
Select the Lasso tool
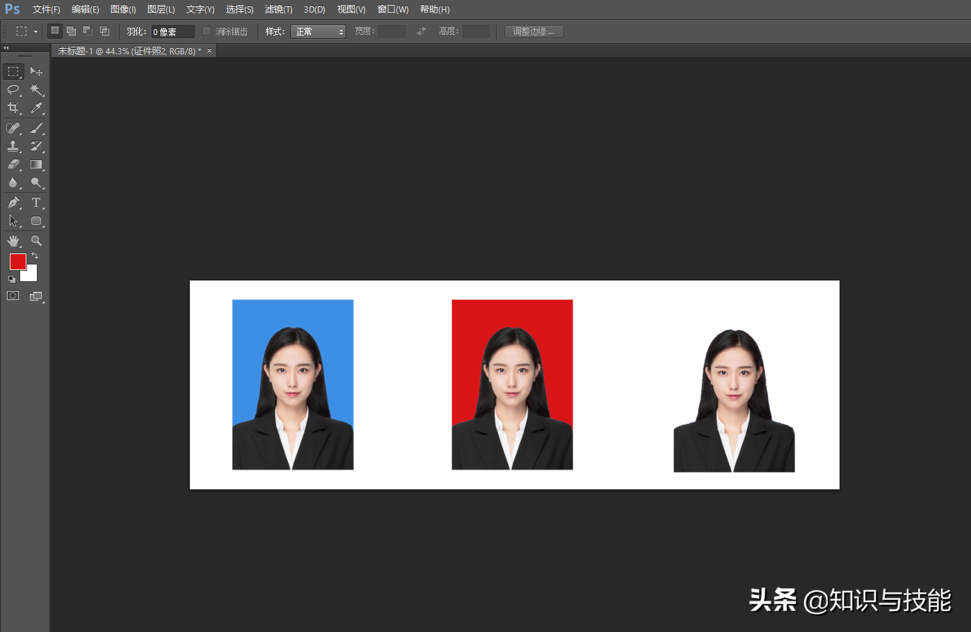pyautogui.click(x=13, y=90)
